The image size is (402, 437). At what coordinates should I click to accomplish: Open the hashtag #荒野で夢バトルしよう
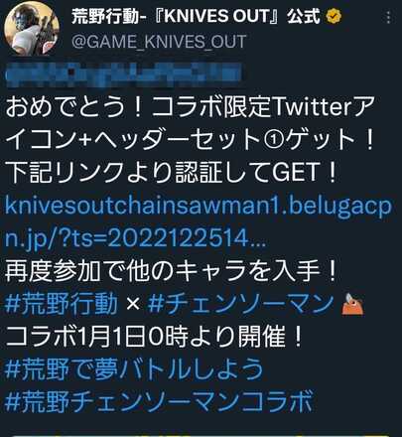coord(134,368)
